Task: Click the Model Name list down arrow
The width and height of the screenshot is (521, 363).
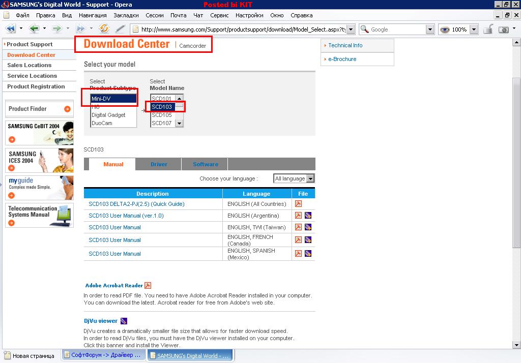Action: pyautogui.click(x=179, y=123)
